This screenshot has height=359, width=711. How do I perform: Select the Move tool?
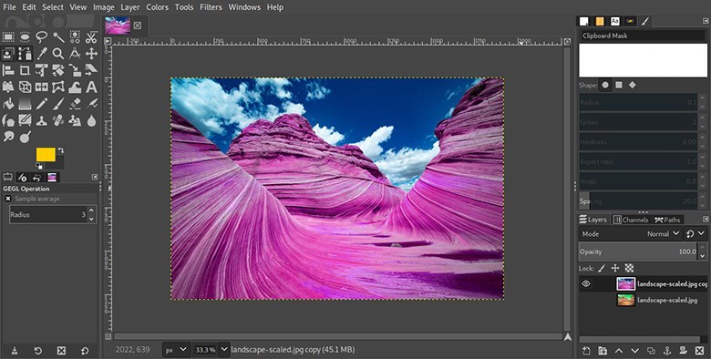(91, 54)
